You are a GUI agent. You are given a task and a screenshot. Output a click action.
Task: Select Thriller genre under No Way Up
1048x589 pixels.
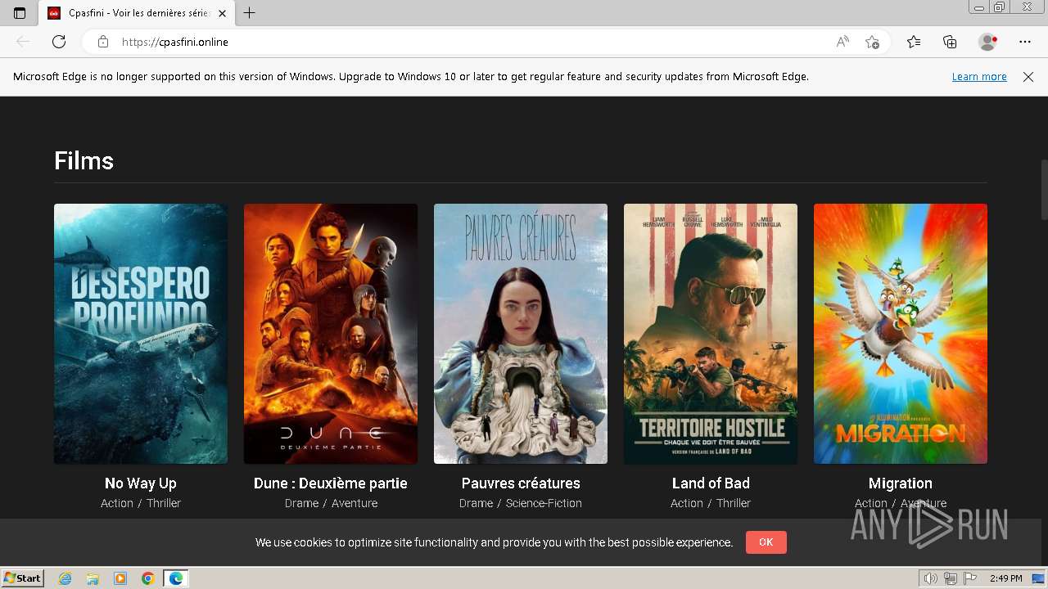pyautogui.click(x=164, y=503)
